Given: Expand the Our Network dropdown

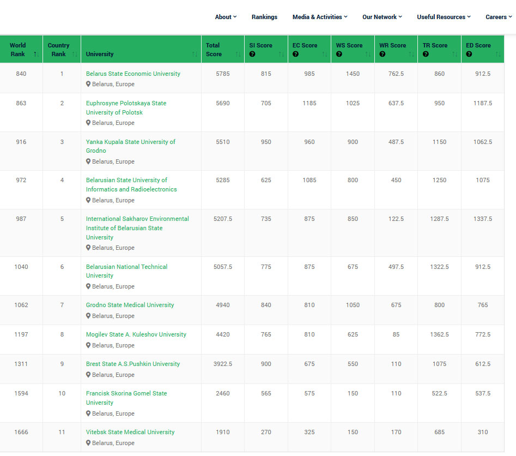Looking at the screenshot, I should [x=382, y=17].
